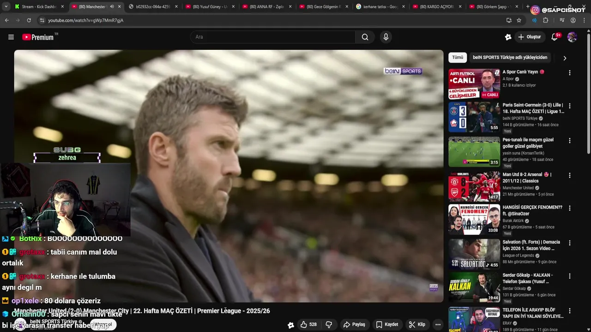
Task: View site information icon in address bar
Action: [42, 20]
